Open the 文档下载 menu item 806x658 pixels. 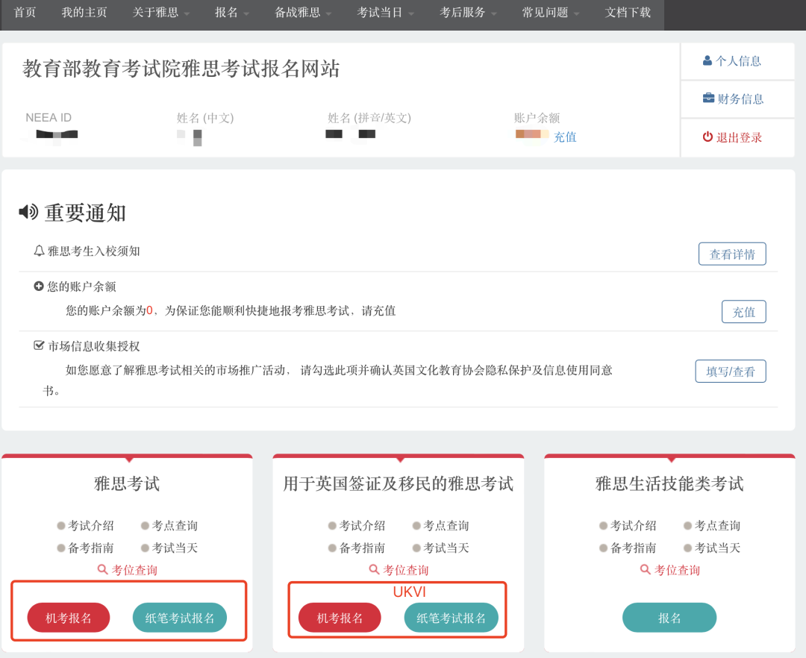pyautogui.click(x=628, y=13)
